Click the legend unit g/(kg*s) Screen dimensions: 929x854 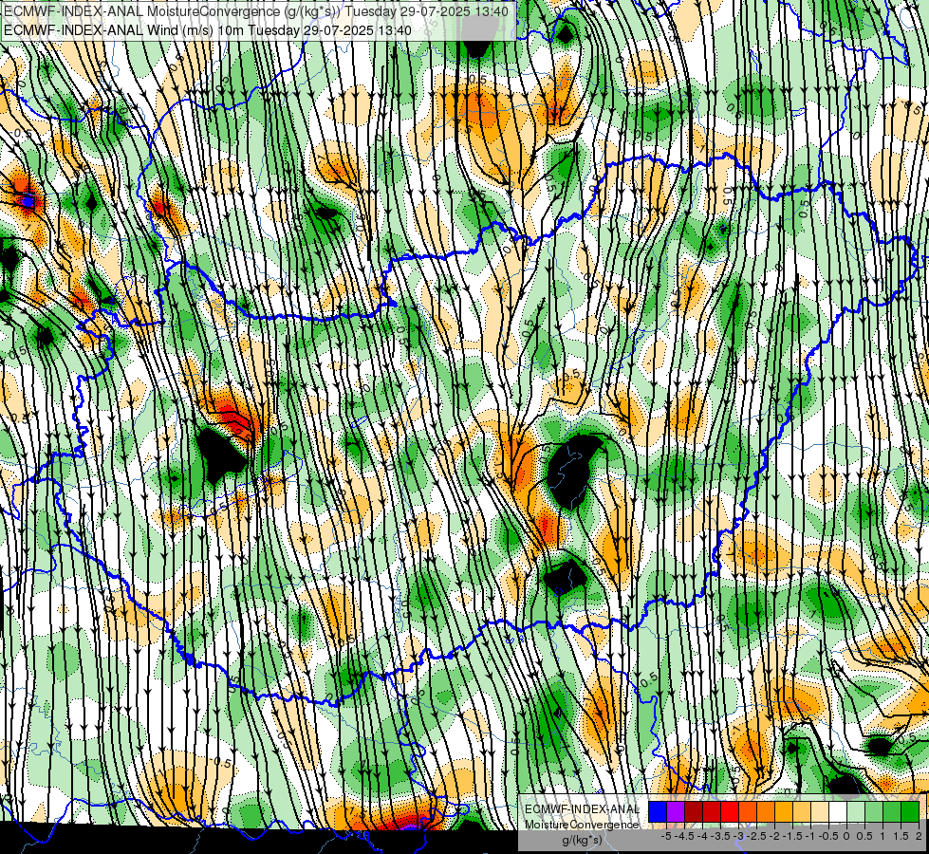pos(582,841)
